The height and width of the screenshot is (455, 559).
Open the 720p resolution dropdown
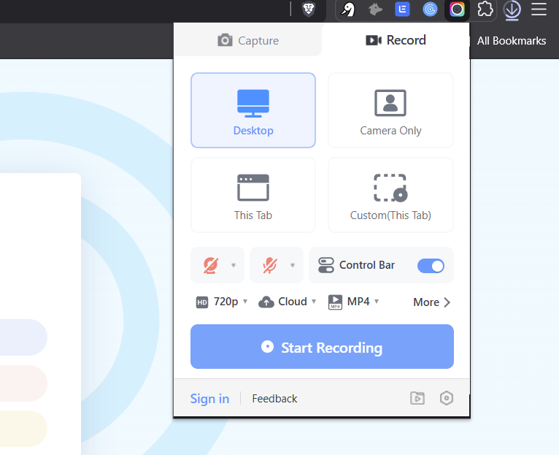(222, 302)
